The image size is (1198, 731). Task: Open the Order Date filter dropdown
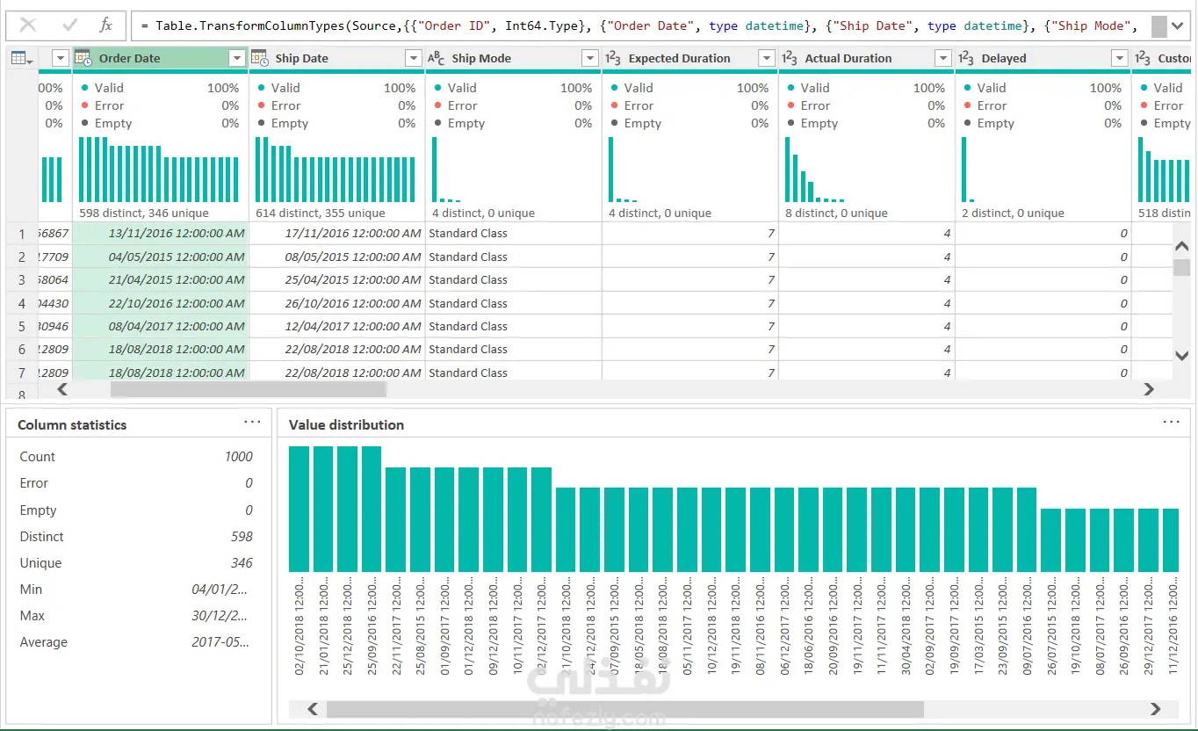[236, 58]
